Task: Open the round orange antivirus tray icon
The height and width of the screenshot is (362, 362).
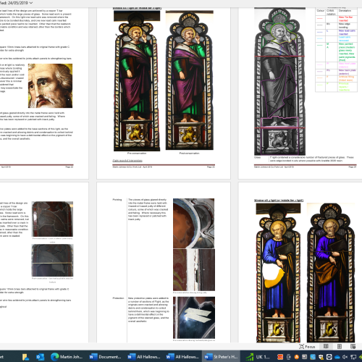Action: pos(296,357)
